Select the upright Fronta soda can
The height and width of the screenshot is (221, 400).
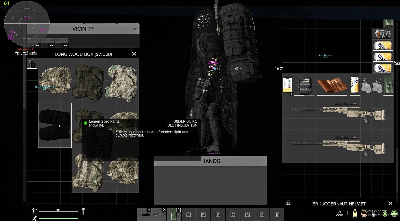[354, 85]
